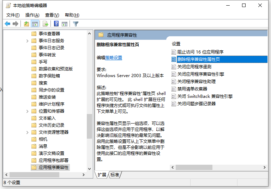Click settings list scroll-right arrow
This screenshot has width=271, height=189.
(264, 167)
